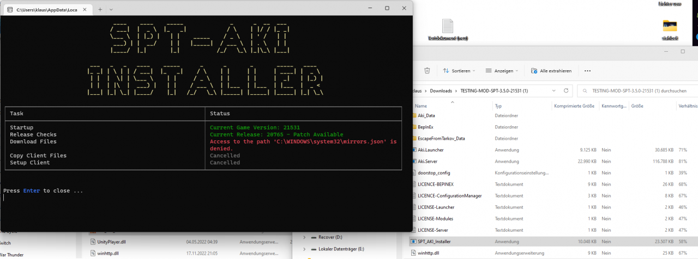Viewport: 698px width, 259px height.
Task: Open the Sortieren dropdown in Explorer
Action: pyautogui.click(x=458, y=71)
